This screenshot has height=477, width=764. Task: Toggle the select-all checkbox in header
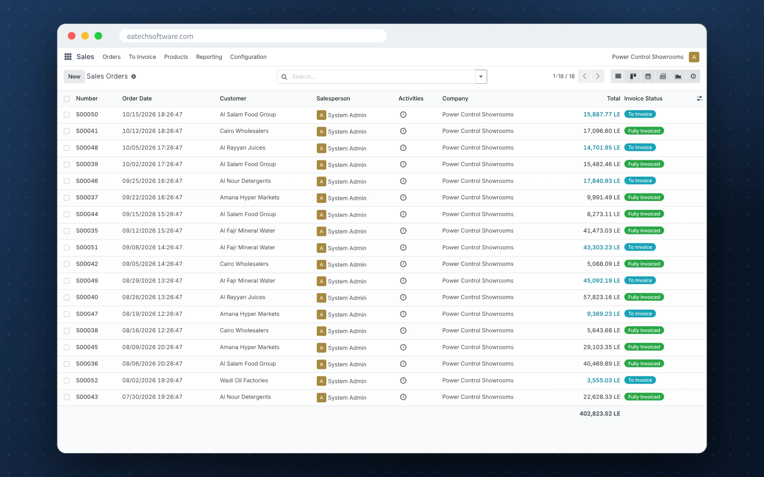pos(67,99)
